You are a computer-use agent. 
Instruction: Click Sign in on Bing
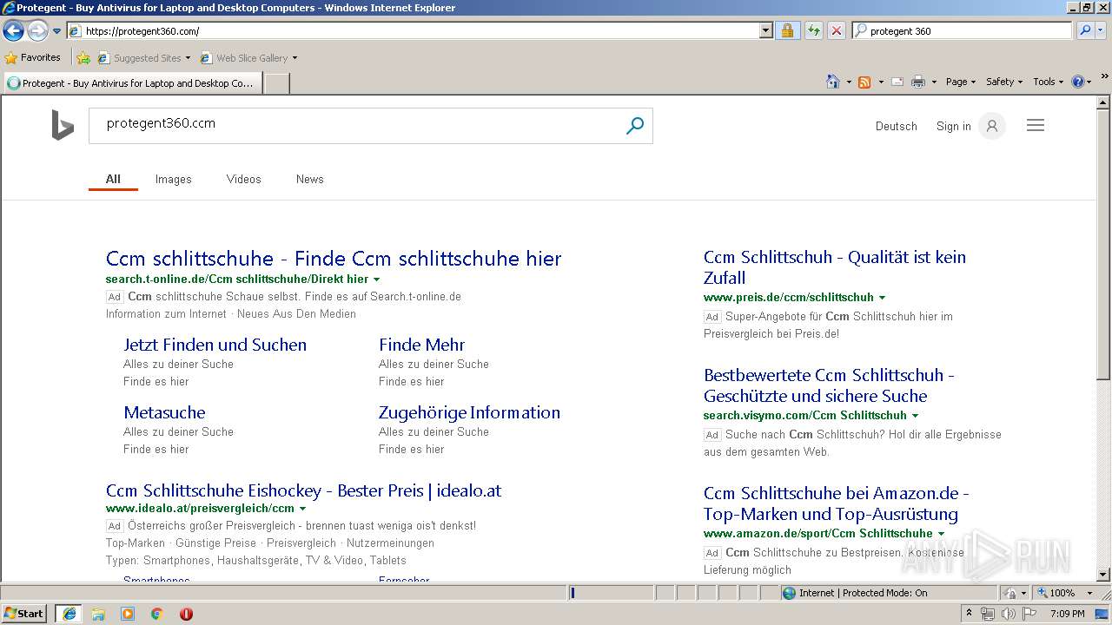click(954, 126)
